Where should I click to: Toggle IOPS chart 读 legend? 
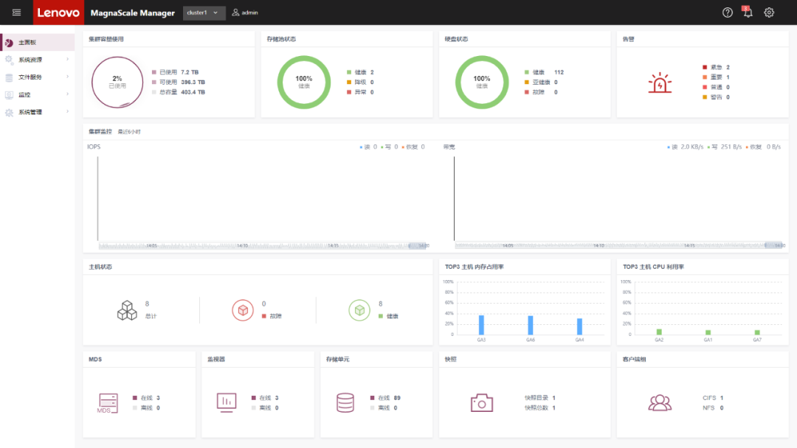click(368, 147)
